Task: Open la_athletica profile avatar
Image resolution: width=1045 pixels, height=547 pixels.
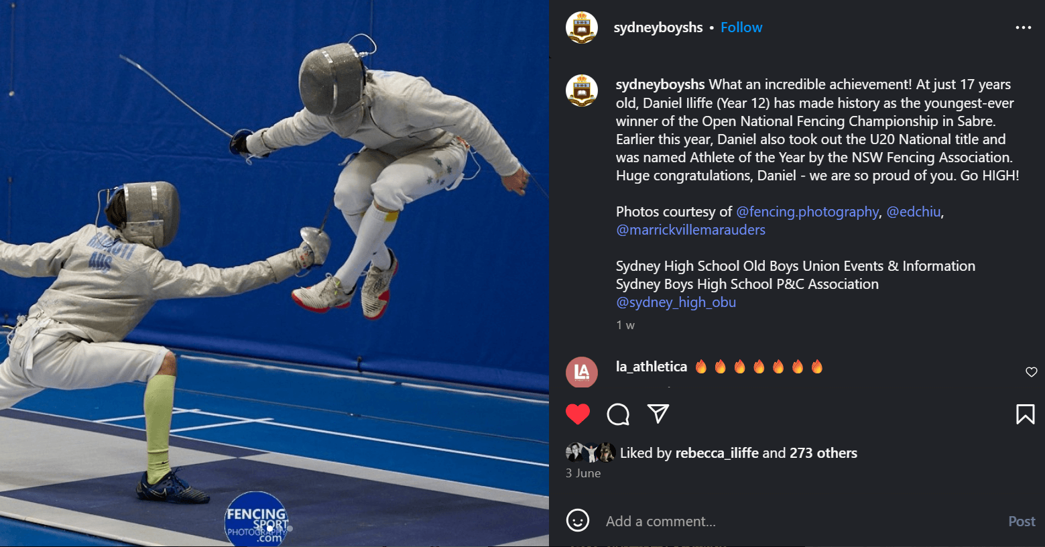Action: (582, 372)
